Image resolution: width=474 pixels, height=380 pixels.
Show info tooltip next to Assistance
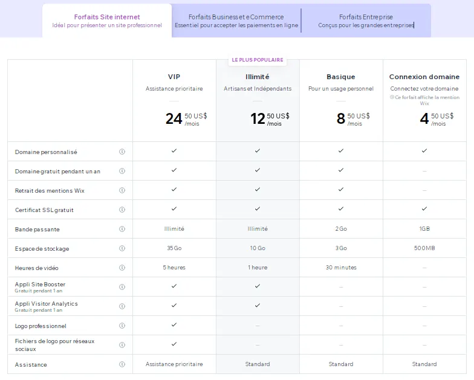(122, 364)
